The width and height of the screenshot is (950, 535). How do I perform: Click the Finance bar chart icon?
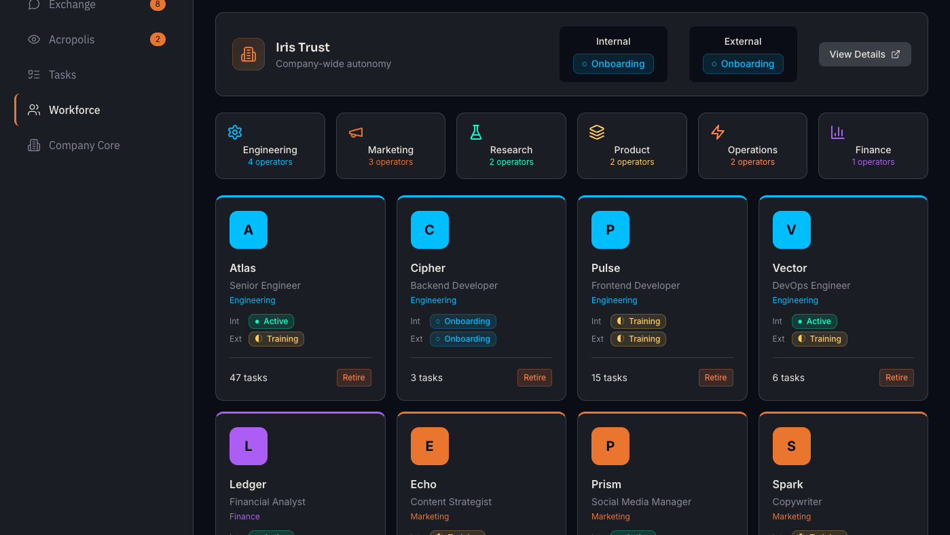(838, 132)
